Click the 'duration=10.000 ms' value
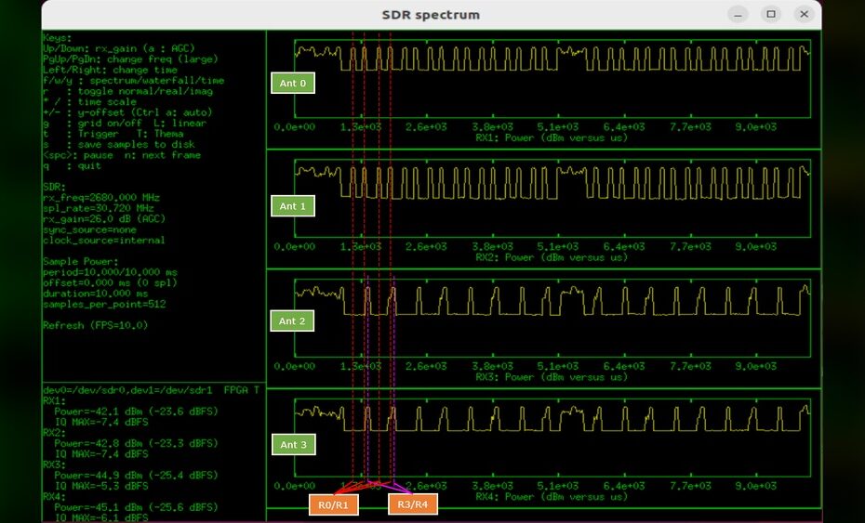 click(x=96, y=294)
